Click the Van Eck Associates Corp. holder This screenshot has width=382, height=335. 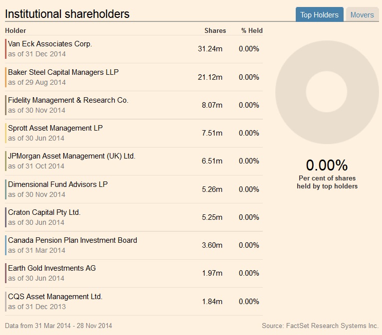click(50, 44)
